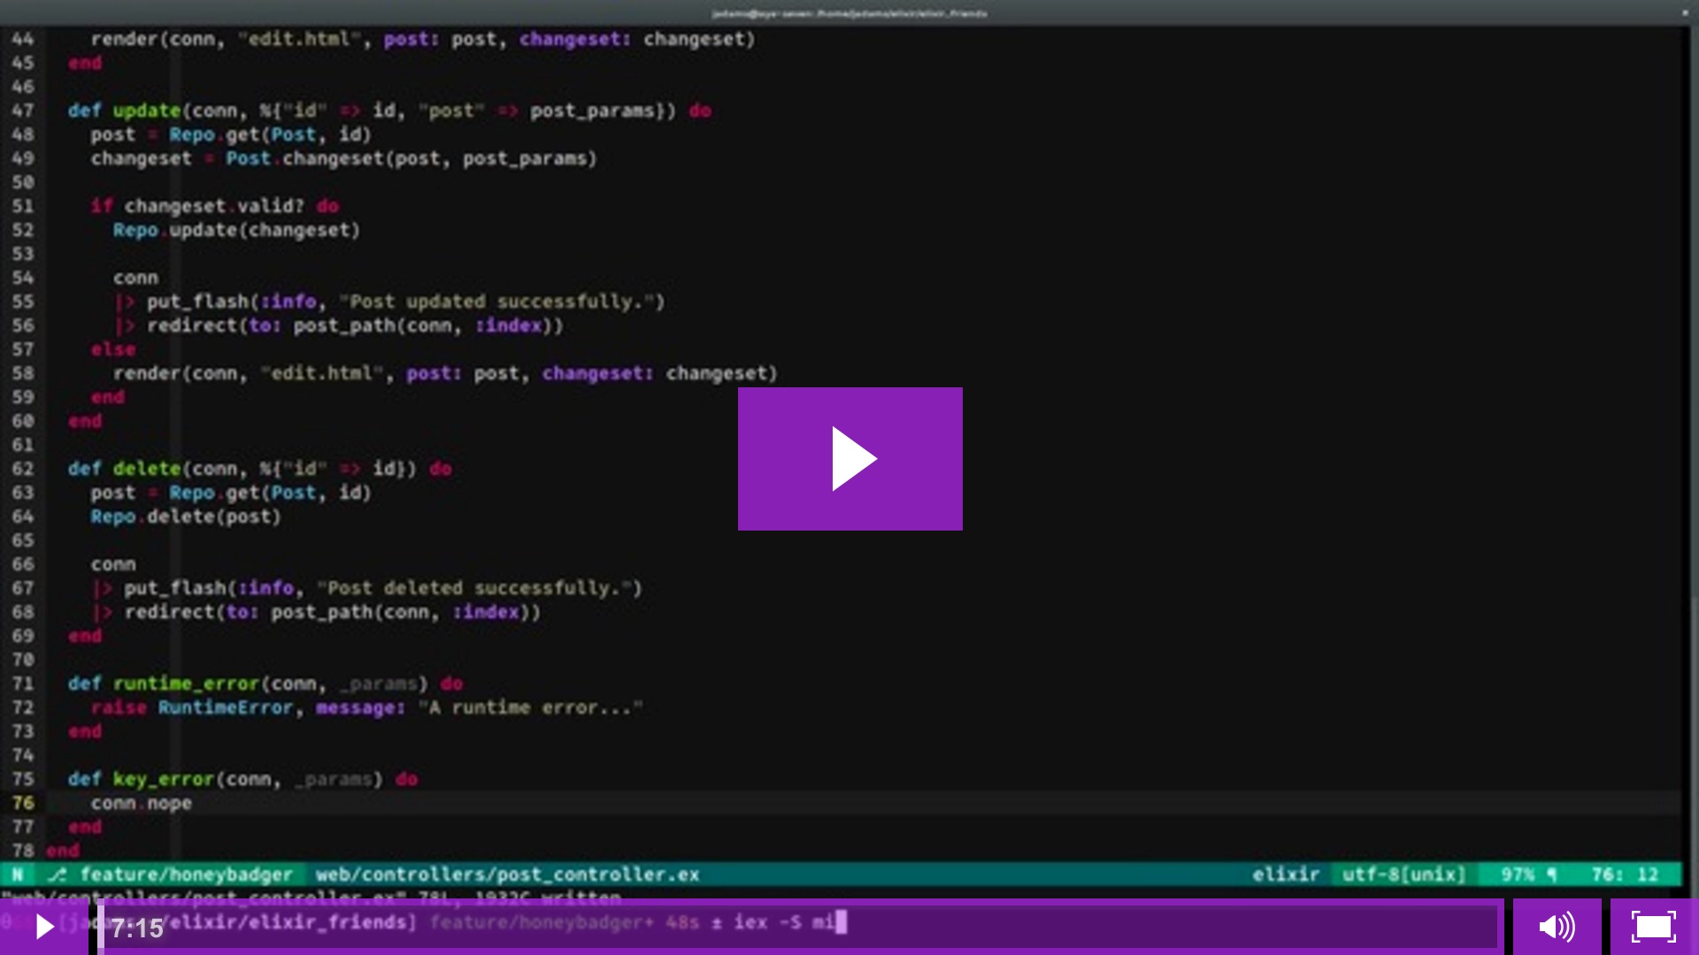Mute the video using speaker icon
The width and height of the screenshot is (1699, 955).
pos(1557,927)
